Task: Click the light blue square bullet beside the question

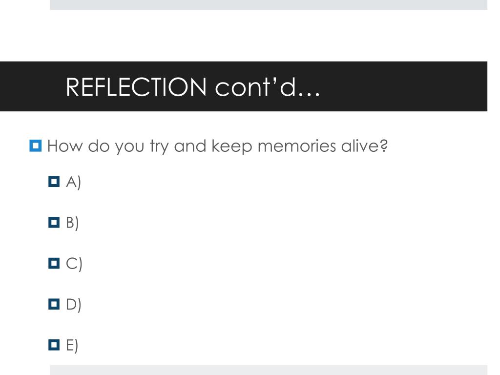Action: coord(35,146)
